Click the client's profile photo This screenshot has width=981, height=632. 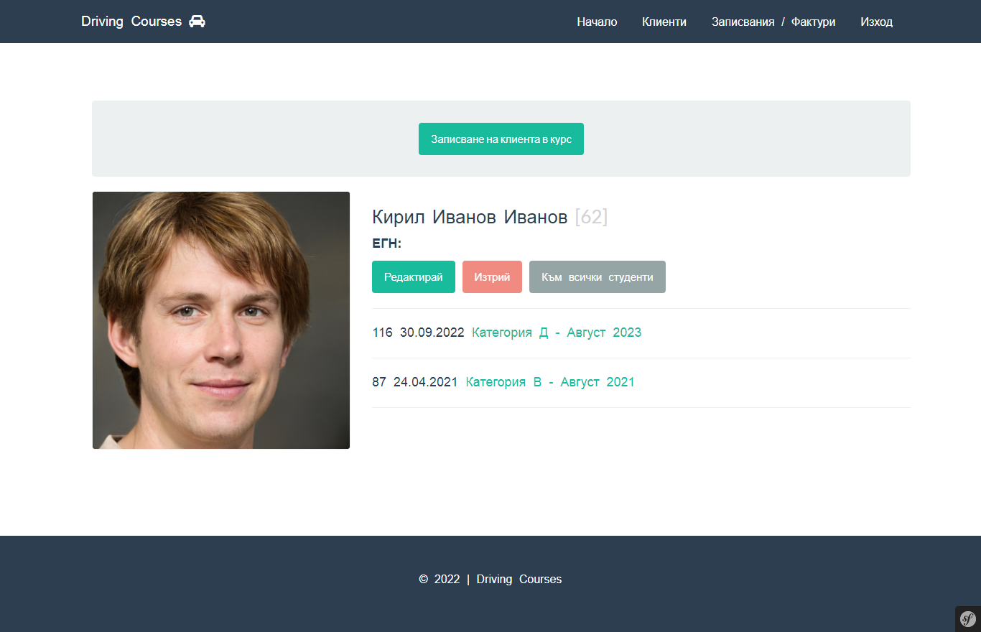click(x=220, y=320)
